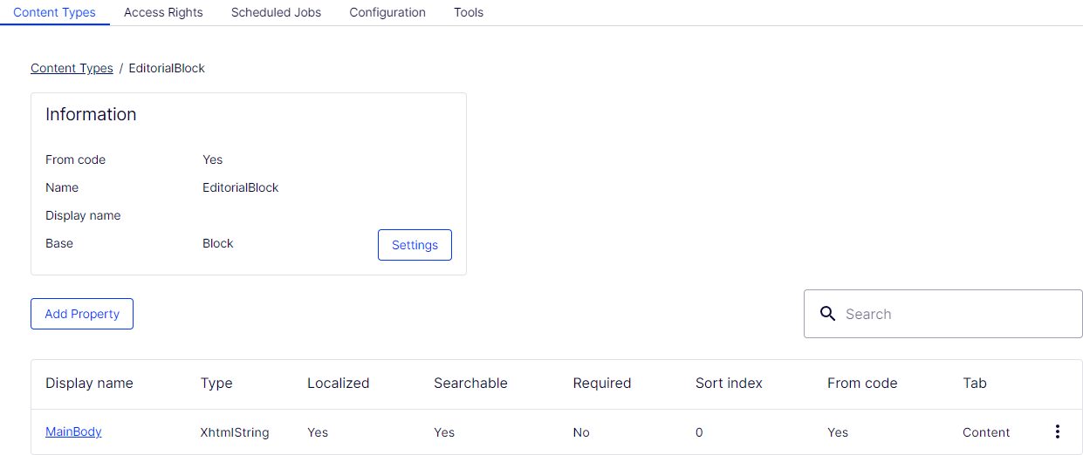Sort by the Localized column header
This screenshot has width=1083, height=455.
(339, 383)
